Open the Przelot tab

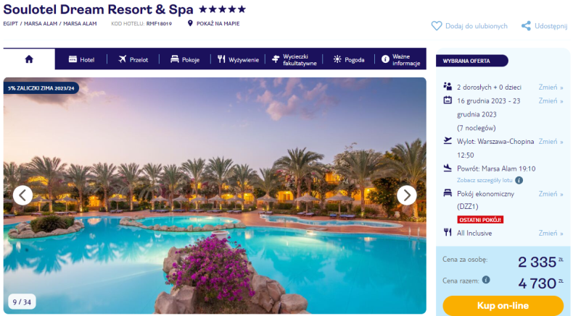coord(133,59)
